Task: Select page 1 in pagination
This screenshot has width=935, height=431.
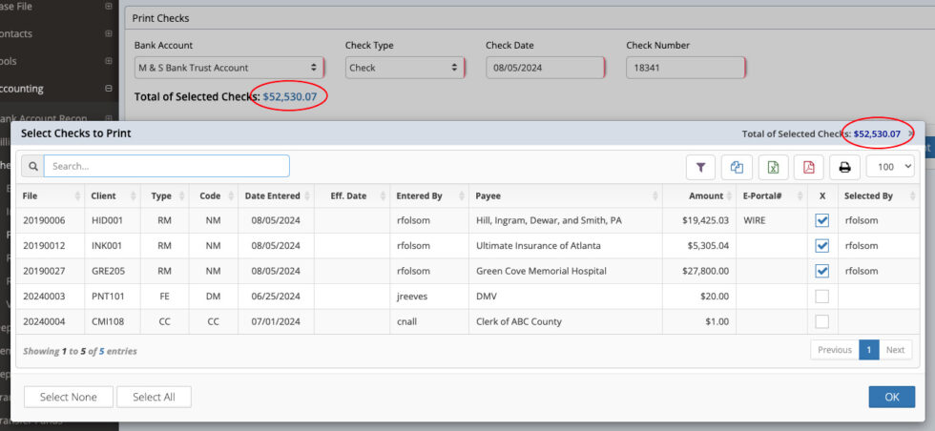Action: [x=869, y=350]
